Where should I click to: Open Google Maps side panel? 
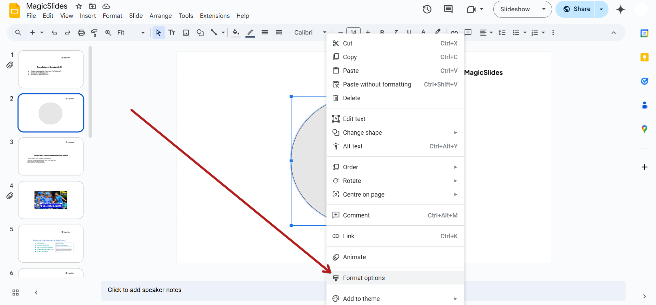click(x=644, y=129)
